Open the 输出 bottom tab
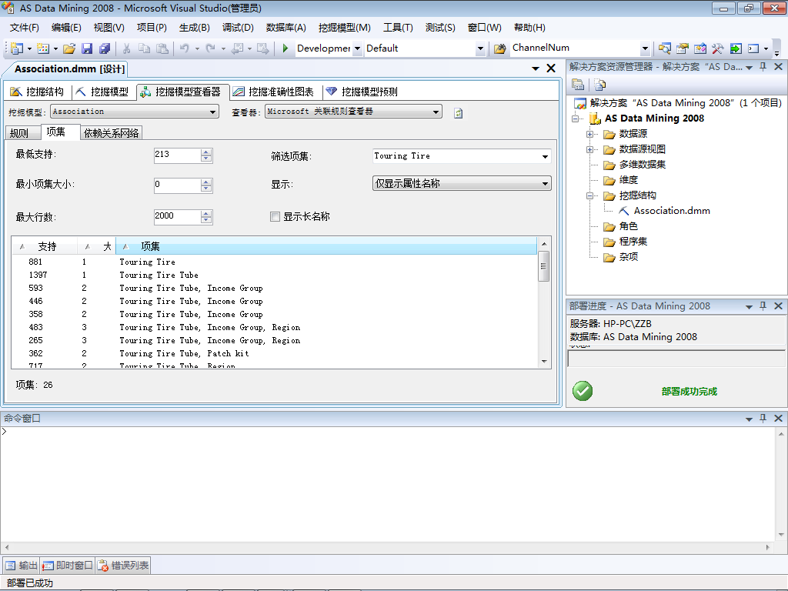 (21, 566)
